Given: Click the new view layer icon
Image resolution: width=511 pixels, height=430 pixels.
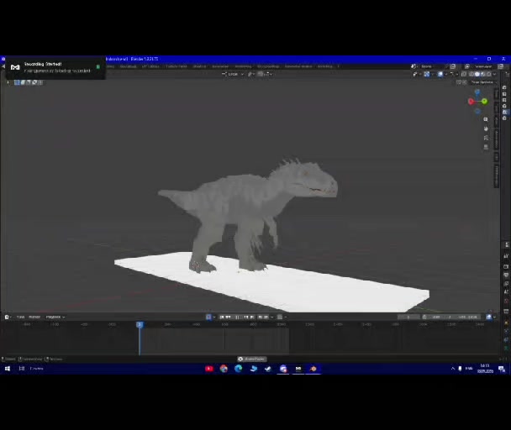Looking at the screenshot, I should pyautogui.click(x=501, y=66).
